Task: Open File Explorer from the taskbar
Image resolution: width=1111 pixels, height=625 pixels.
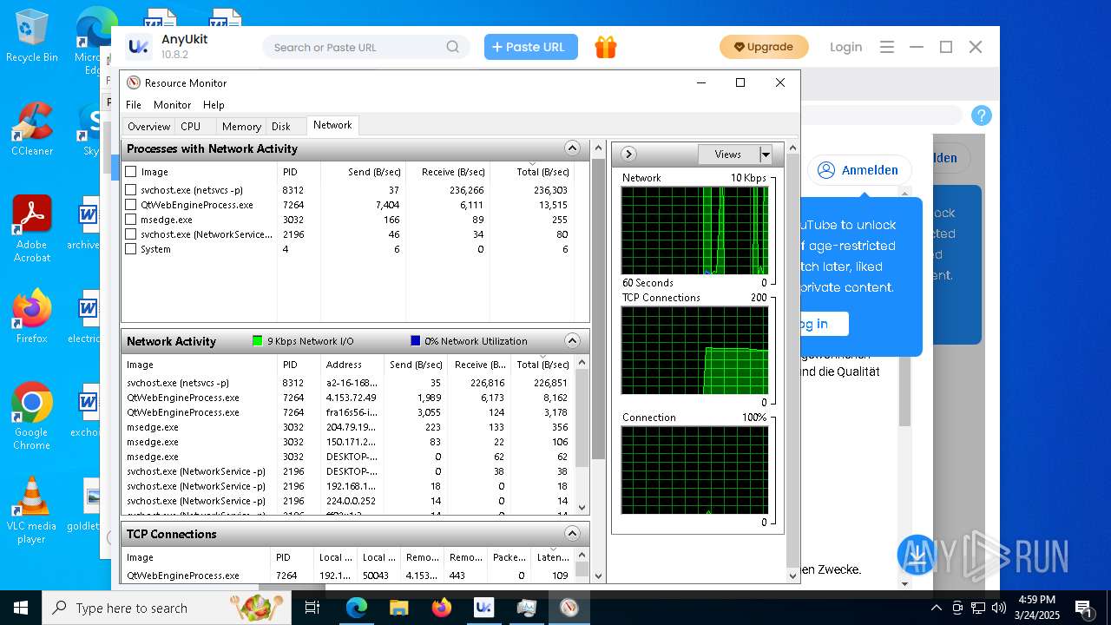Action: tap(399, 608)
